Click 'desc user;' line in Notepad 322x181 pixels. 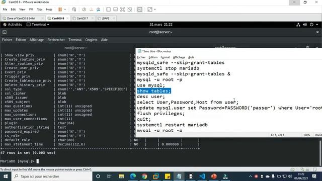click(x=151, y=97)
